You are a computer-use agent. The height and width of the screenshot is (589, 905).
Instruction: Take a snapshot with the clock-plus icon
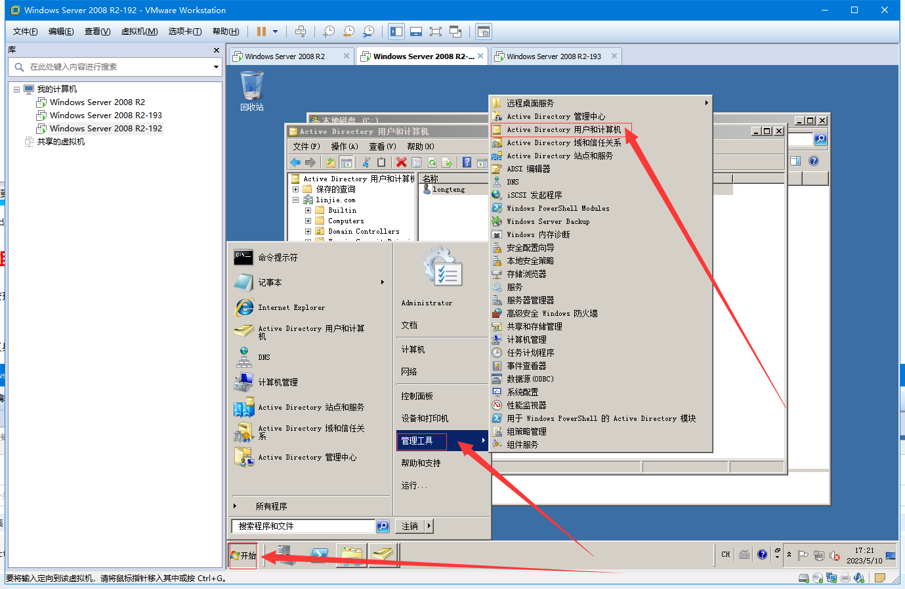coord(329,32)
